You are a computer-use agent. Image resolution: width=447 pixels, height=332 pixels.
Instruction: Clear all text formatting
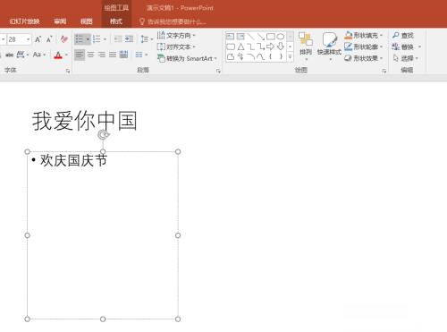click(63, 39)
